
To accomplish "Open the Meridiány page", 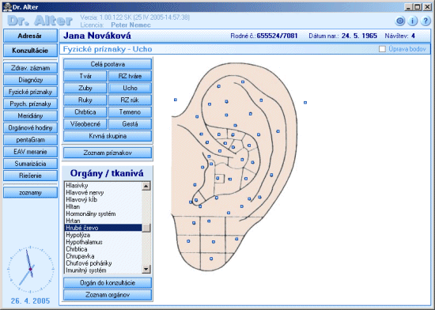I will 30,116.
